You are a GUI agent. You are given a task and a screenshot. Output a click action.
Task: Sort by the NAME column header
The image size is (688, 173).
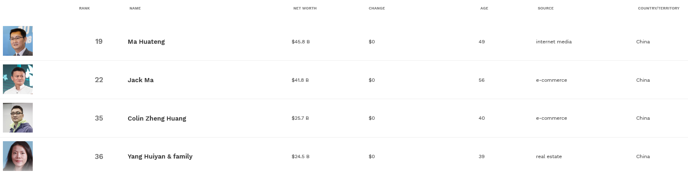(x=135, y=8)
